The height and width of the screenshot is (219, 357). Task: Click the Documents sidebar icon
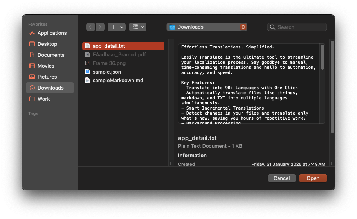(32, 55)
